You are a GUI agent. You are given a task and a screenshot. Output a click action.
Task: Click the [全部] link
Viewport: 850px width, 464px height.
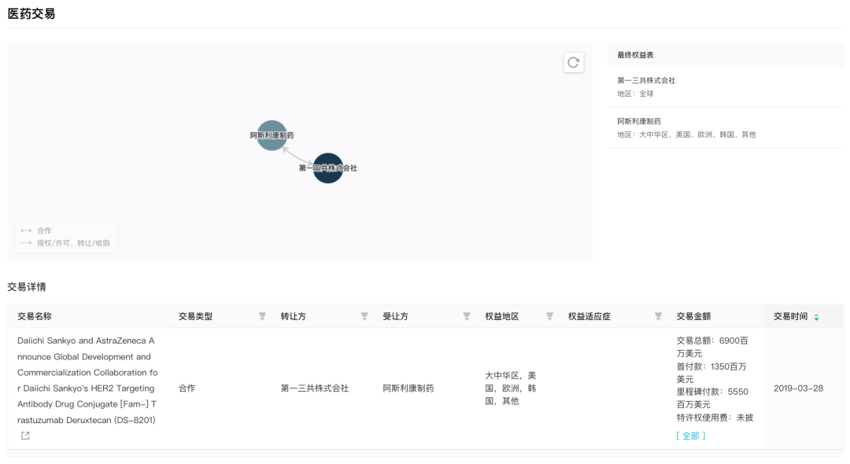click(691, 436)
